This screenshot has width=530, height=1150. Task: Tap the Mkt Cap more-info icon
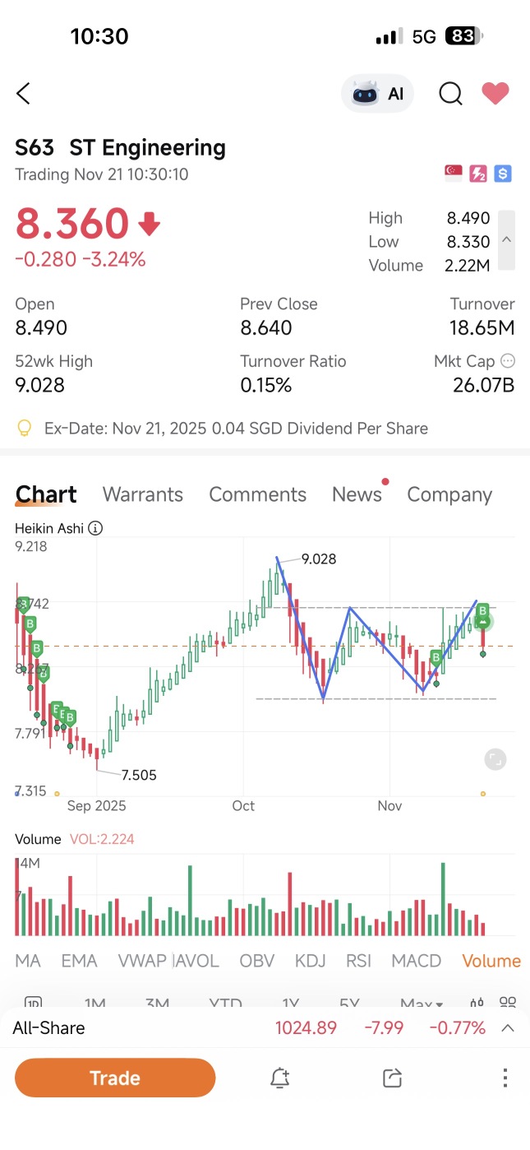pyautogui.click(x=508, y=361)
